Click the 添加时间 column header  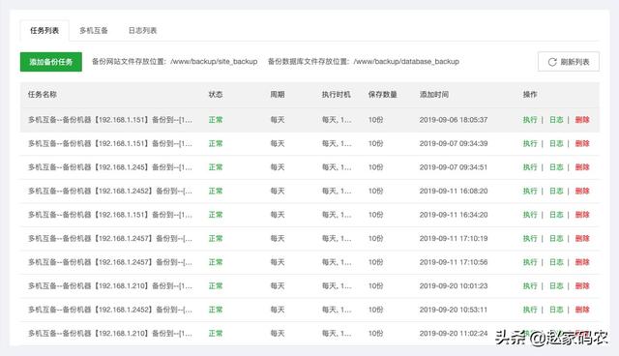434,95
